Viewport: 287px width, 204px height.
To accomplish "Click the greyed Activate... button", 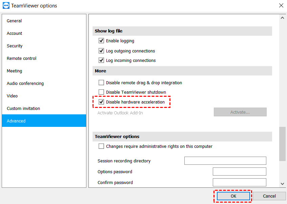I will (x=240, y=112).
